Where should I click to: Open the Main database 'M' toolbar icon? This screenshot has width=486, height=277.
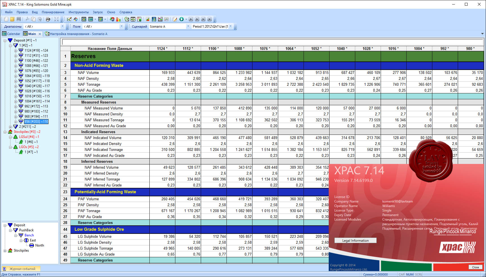tap(84, 19)
